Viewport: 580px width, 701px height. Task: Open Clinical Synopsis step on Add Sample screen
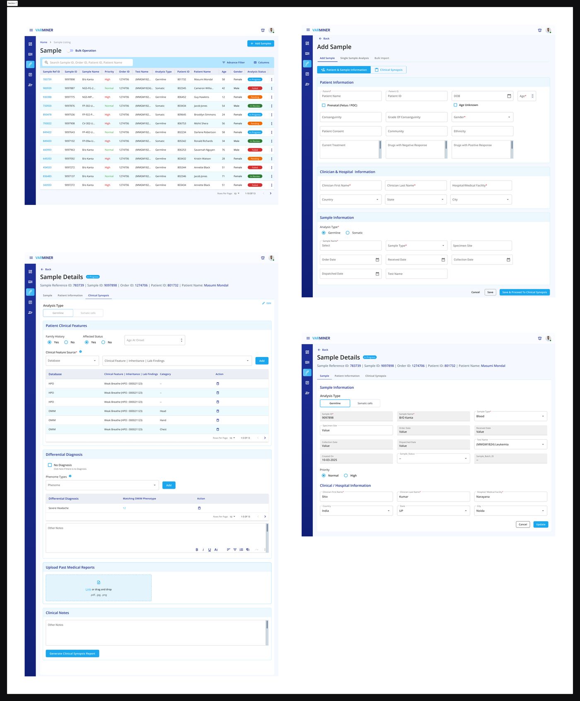click(x=389, y=70)
